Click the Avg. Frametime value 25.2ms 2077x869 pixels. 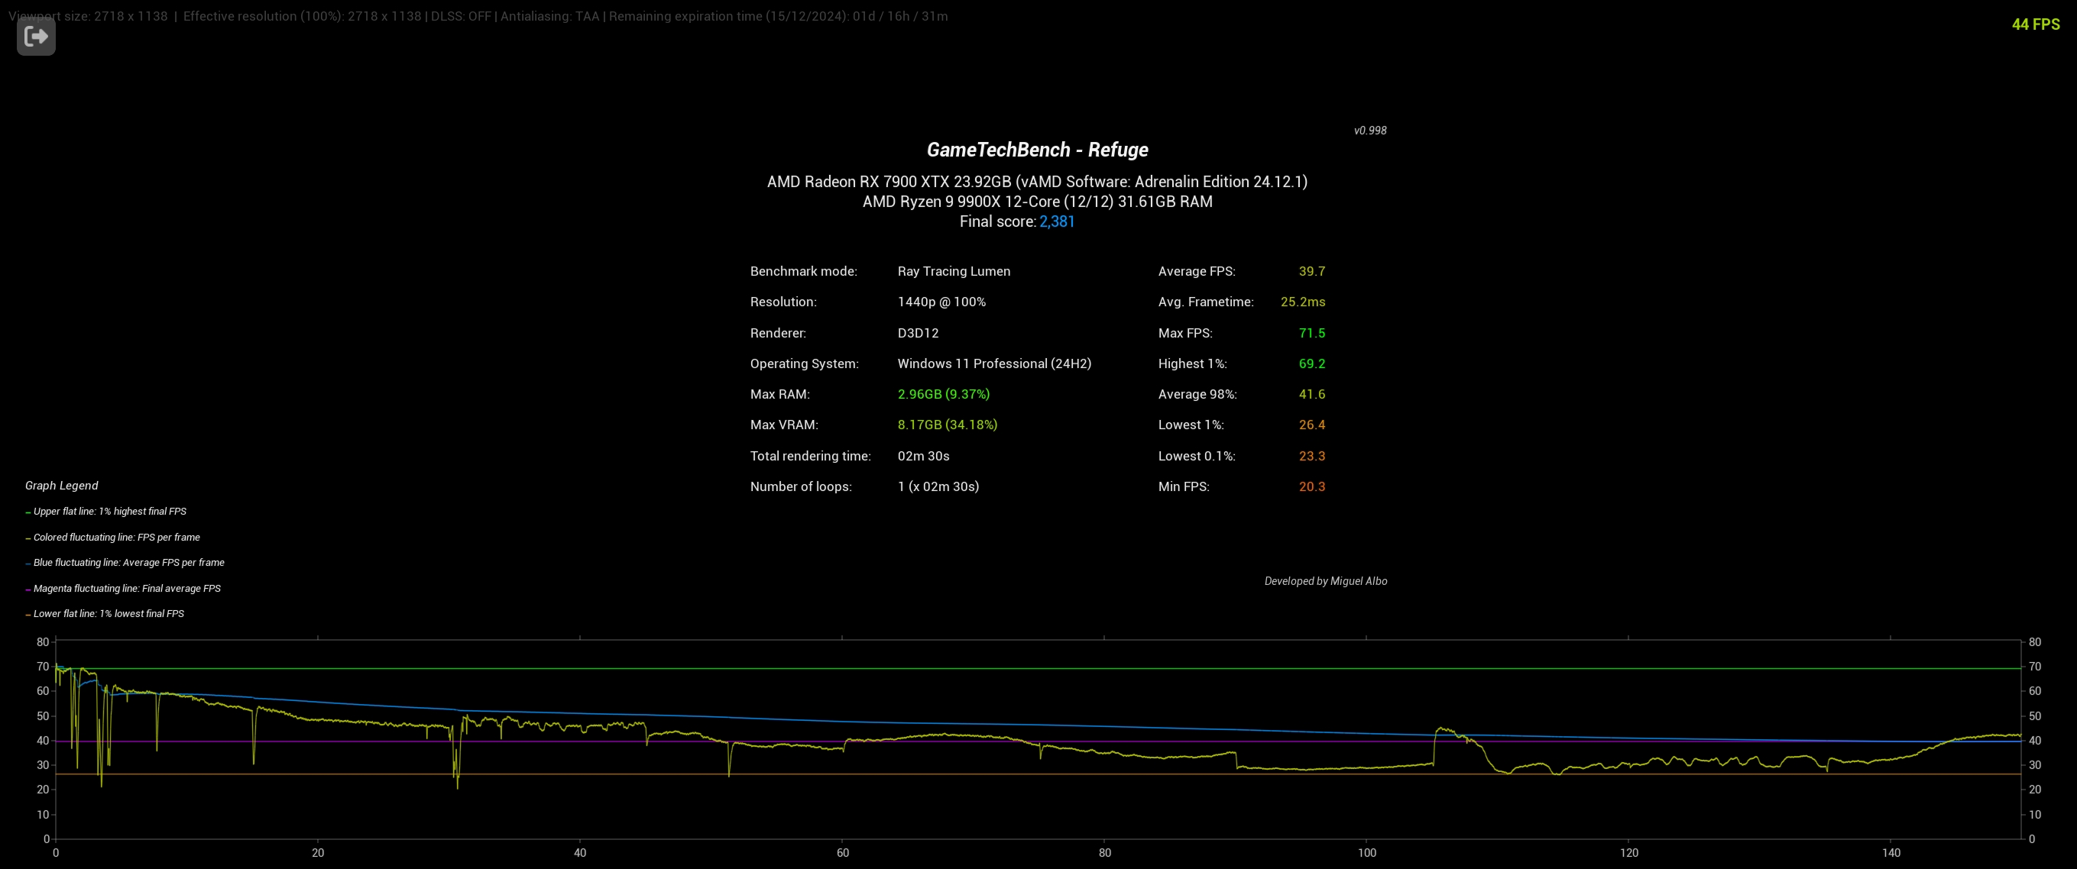1303,302
